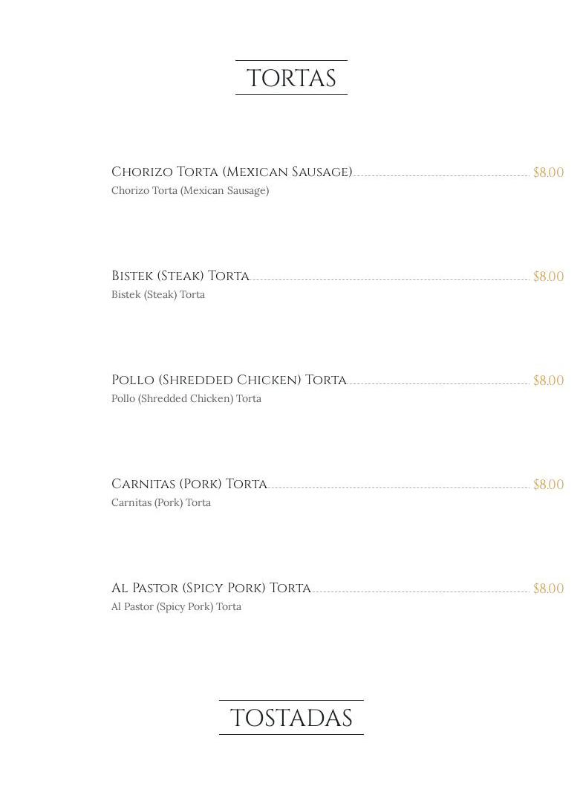Choose the Pollo (Shredded Chicken) Torta title
Viewport: 583px width, 804px height.
229,380
